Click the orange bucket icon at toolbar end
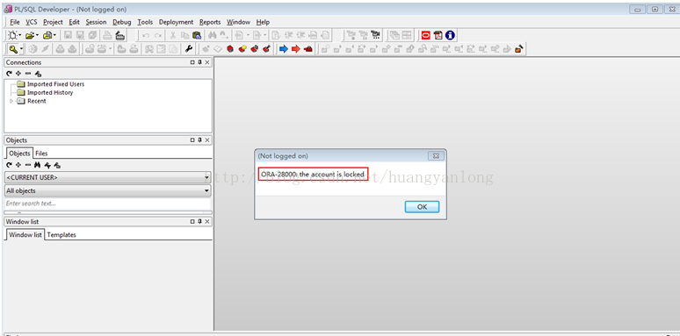Viewport: 680px width, 336px height. [518, 49]
